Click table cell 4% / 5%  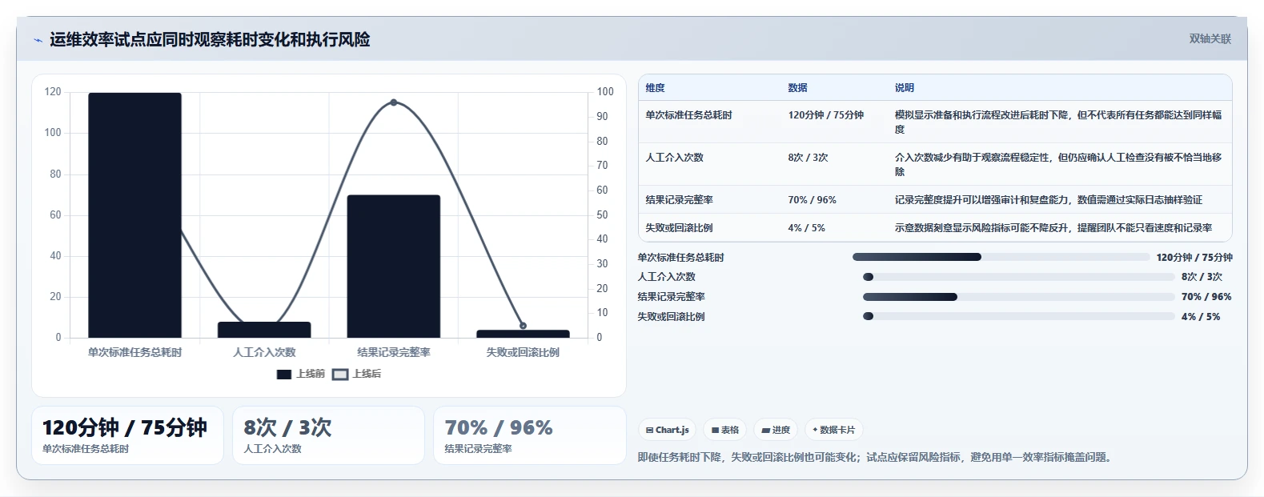(x=806, y=228)
